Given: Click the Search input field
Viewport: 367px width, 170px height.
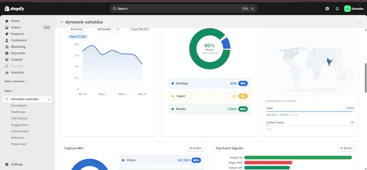Looking at the screenshot, I should (x=183, y=9).
